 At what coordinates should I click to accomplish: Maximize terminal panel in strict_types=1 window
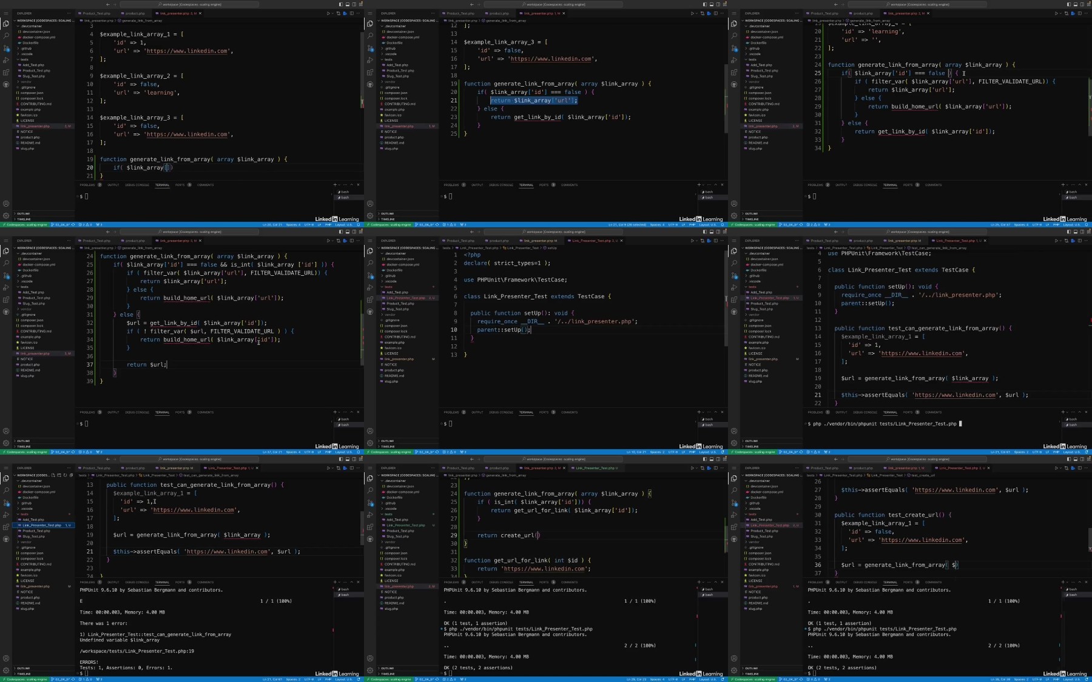715,412
